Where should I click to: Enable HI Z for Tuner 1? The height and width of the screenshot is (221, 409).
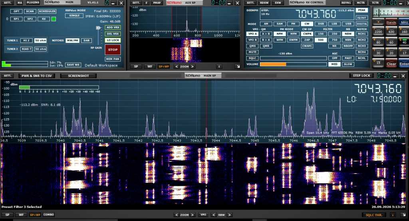tap(26, 40)
